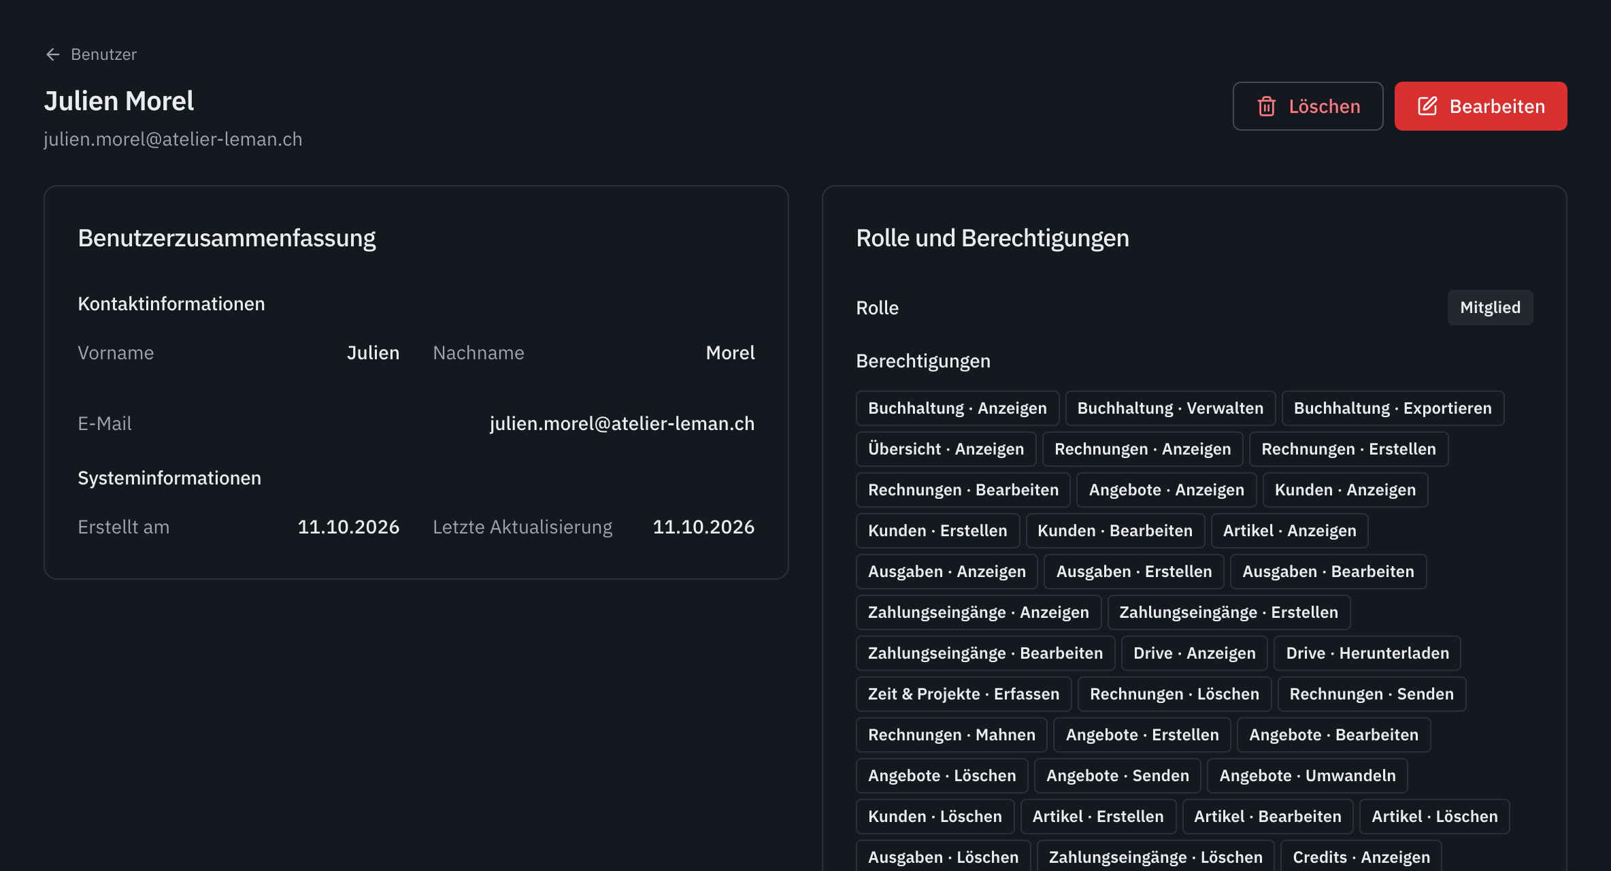The height and width of the screenshot is (871, 1611).
Task: Click the Übersicht · Anzeigen permission tag
Action: click(x=946, y=449)
